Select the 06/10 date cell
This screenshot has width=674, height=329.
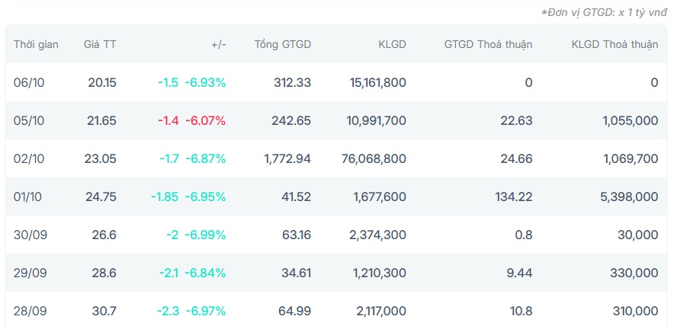29,82
